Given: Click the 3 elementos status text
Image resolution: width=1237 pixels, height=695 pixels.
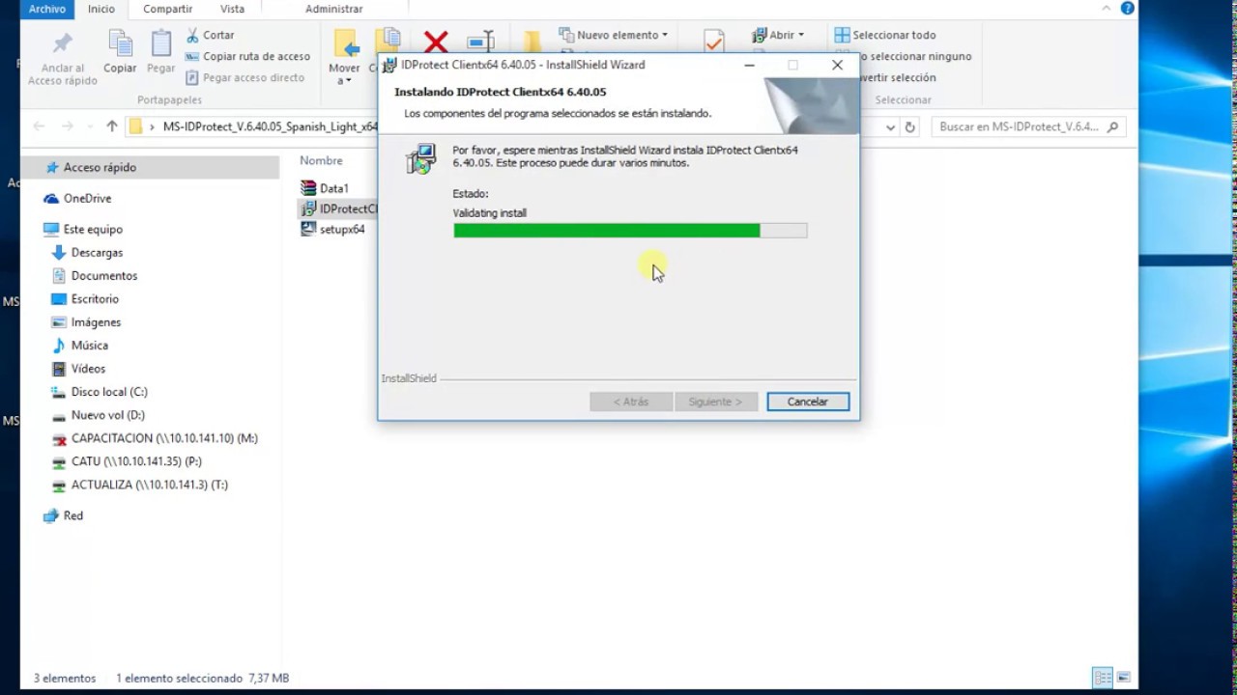Looking at the screenshot, I should click(x=65, y=678).
